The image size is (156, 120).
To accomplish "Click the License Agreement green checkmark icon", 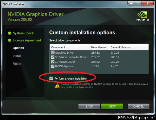I will tap(10, 40).
